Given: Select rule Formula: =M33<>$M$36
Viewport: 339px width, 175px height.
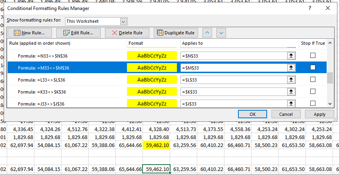Looking at the screenshot, I should point(44,68).
